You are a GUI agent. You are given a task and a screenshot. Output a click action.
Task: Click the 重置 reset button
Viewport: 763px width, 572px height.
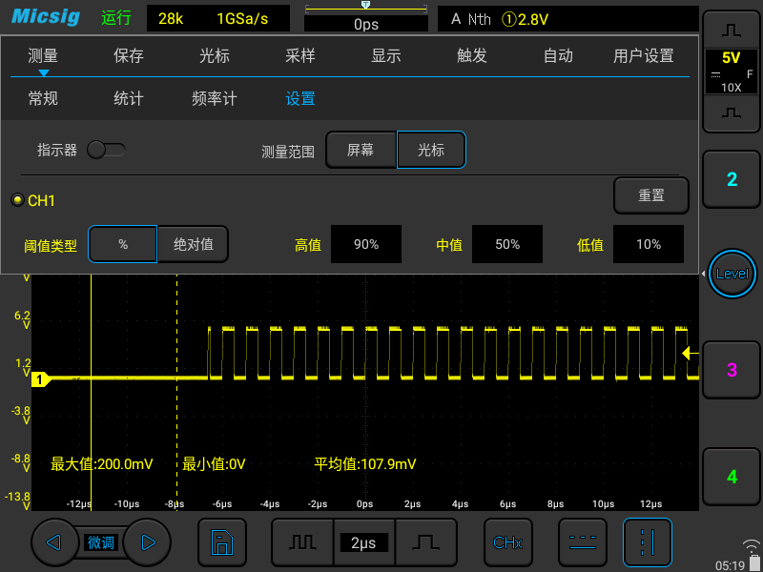pyautogui.click(x=651, y=195)
